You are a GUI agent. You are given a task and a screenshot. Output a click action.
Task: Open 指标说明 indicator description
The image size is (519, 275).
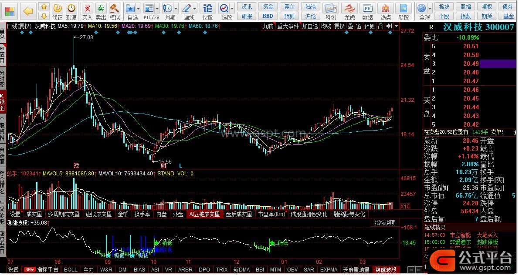point(385,223)
